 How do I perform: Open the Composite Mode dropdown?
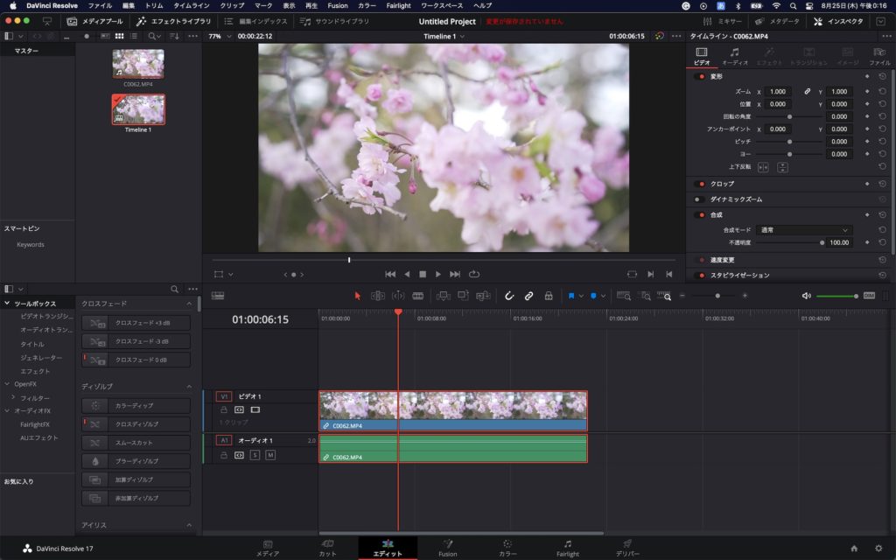pos(803,230)
